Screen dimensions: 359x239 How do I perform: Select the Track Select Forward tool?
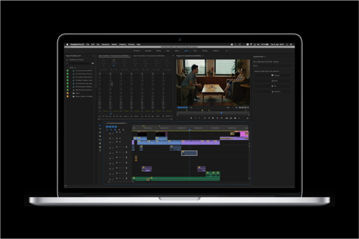[100, 129]
